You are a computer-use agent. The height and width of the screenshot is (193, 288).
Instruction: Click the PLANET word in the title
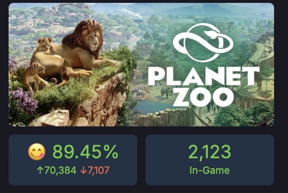(x=204, y=76)
